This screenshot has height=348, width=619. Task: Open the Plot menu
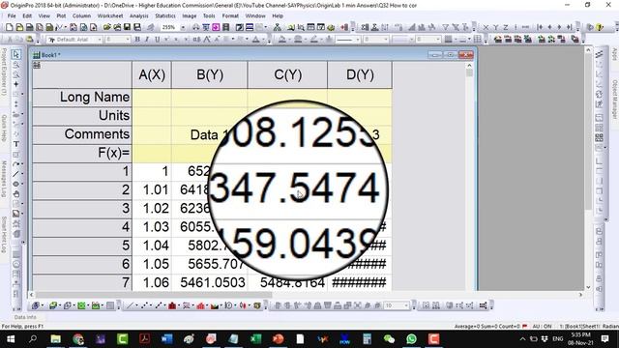(x=61, y=15)
